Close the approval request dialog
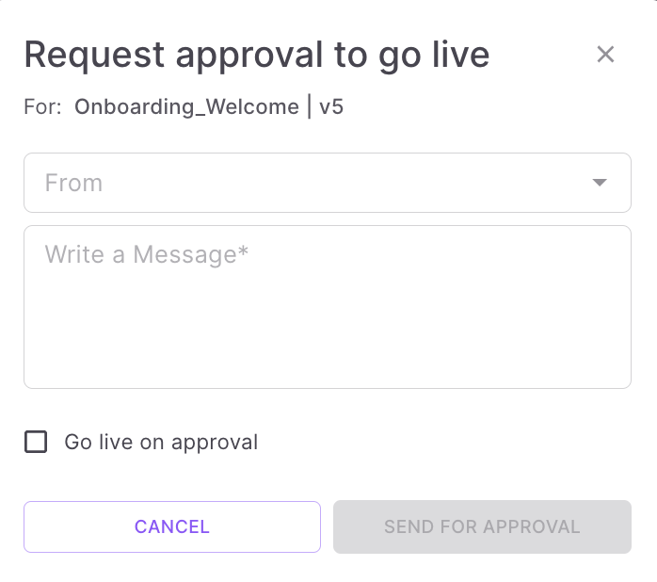Image resolution: width=657 pixels, height=582 pixels. click(x=605, y=55)
